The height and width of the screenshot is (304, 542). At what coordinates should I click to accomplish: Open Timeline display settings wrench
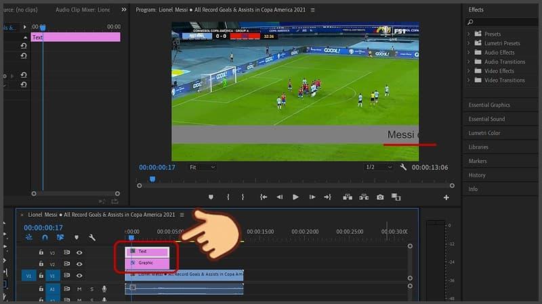point(92,238)
